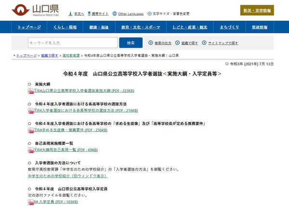Open 中学生のための学校紹介 link

click(x=68, y=176)
